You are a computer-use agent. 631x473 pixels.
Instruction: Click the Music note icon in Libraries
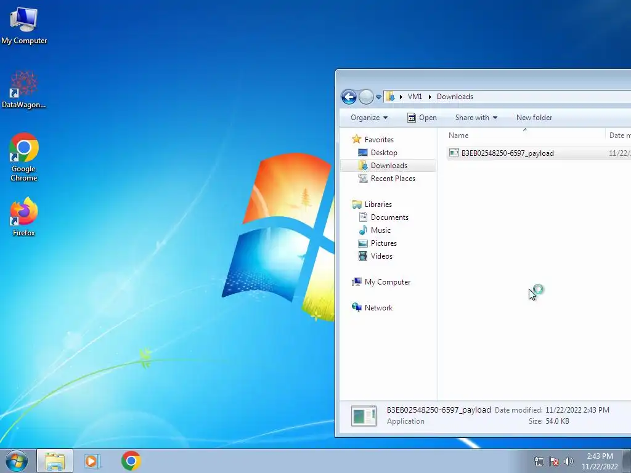point(363,230)
